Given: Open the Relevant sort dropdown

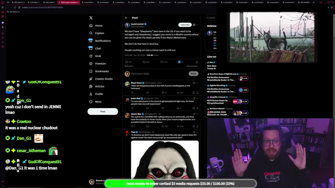Looking at the screenshot, I should pyautogui.click(x=129, y=66).
